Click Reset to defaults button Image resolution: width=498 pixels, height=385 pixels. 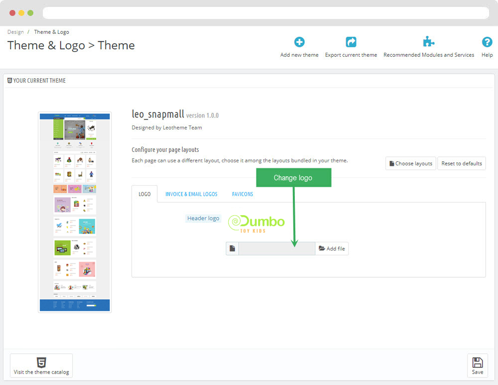462,163
